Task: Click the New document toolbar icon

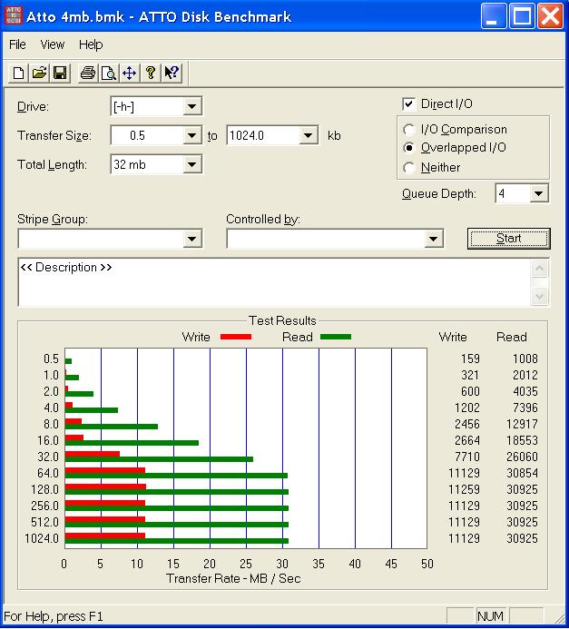Action: coord(18,73)
